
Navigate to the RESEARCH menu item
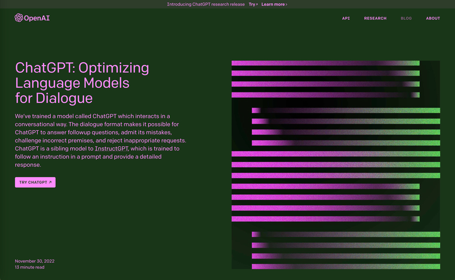pyautogui.click(x=375, y=18)
